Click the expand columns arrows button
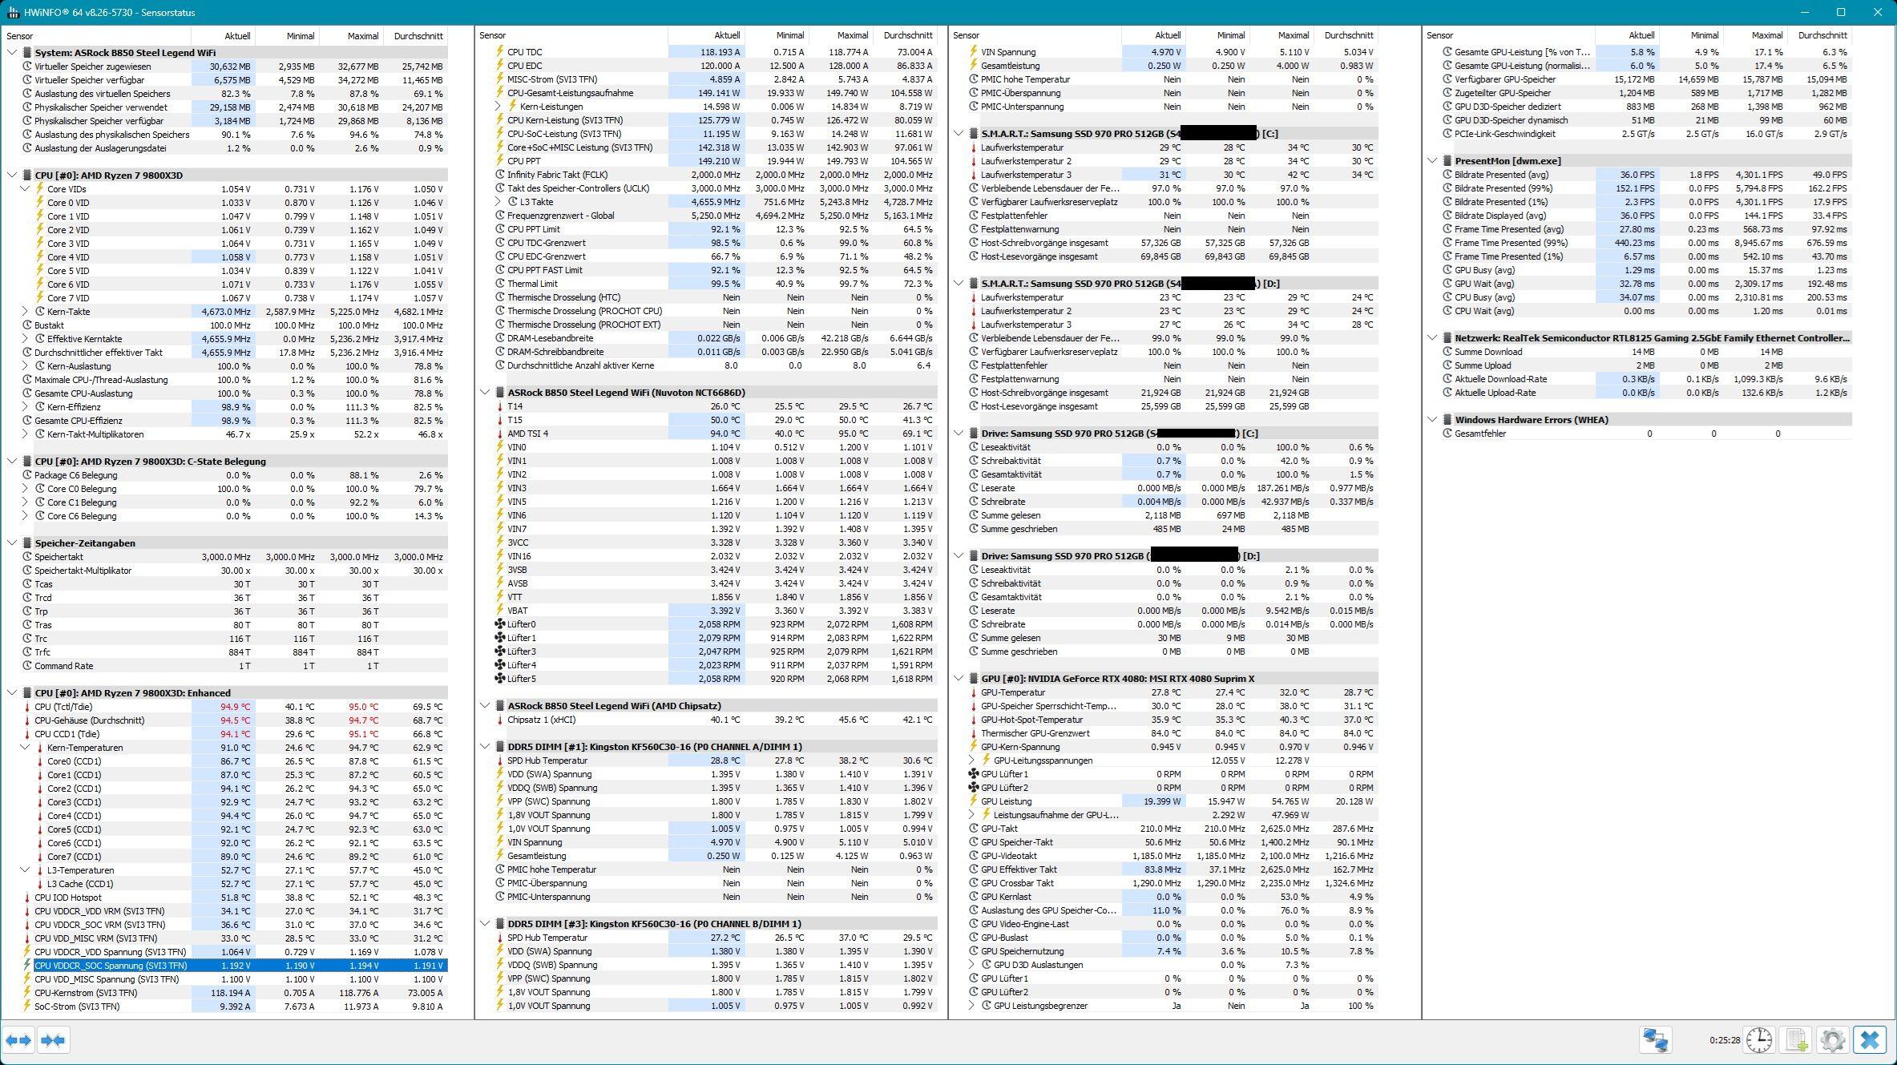The width and height of the screenshot is (1897, 1065). 18,1040
